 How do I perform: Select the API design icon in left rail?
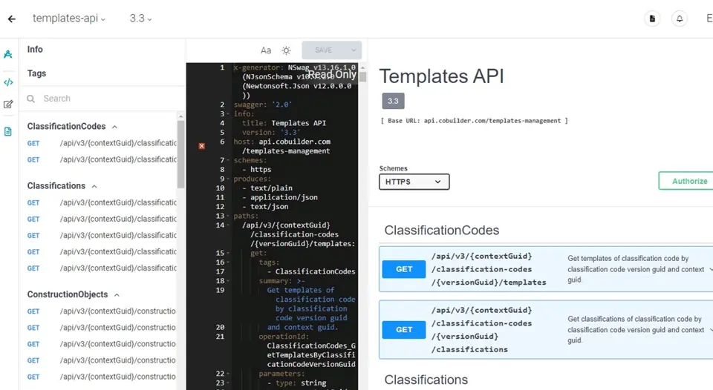(x=8, y=54)
